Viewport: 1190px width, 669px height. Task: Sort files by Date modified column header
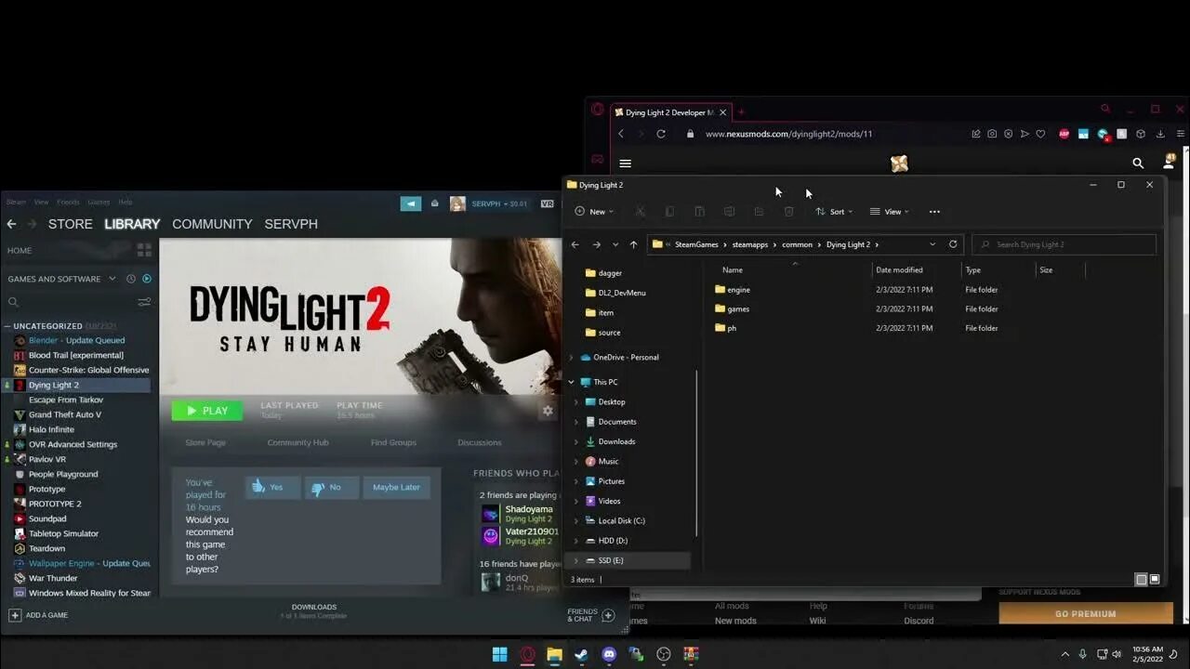pyautogui.click(x=900, y=269)
